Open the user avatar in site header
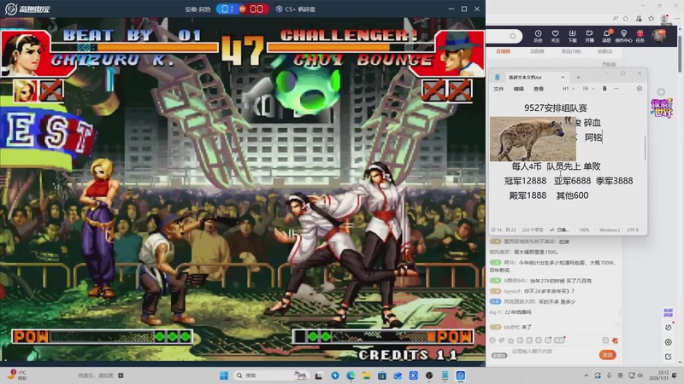The image size is (684, 384). pyautogui.click(x=658, y=36)
